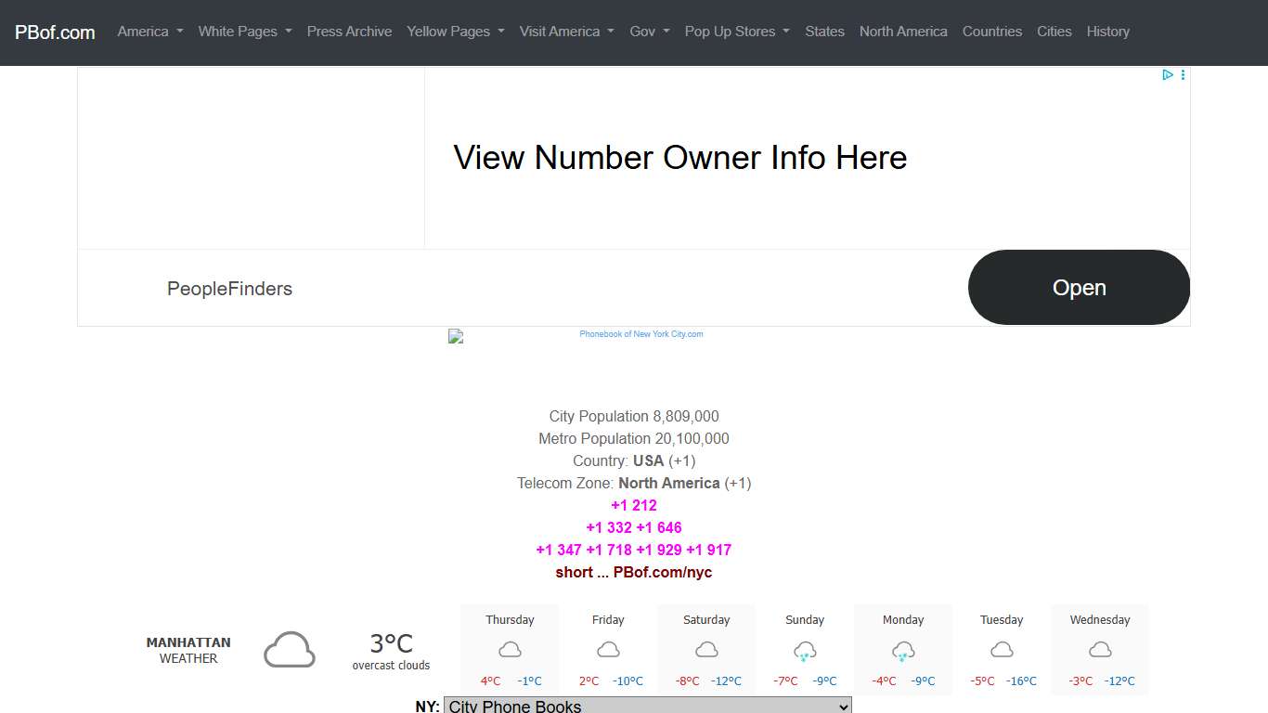Click the AdChoices triangle icon
Viewport: 1268px width, 713px height.
pyautogui.click(x=1168, y=75)
